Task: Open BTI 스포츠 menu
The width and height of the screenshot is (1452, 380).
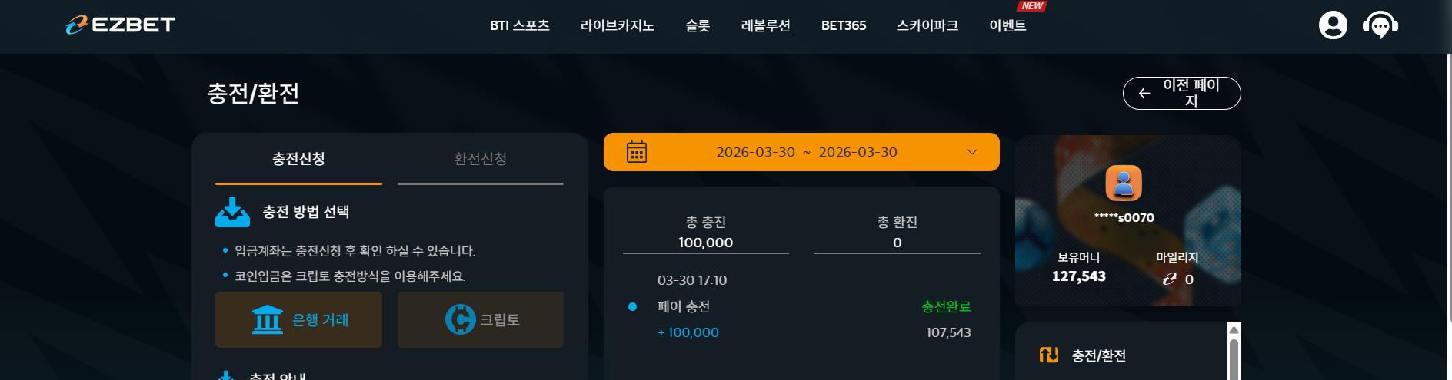Action: click(520, 25)
